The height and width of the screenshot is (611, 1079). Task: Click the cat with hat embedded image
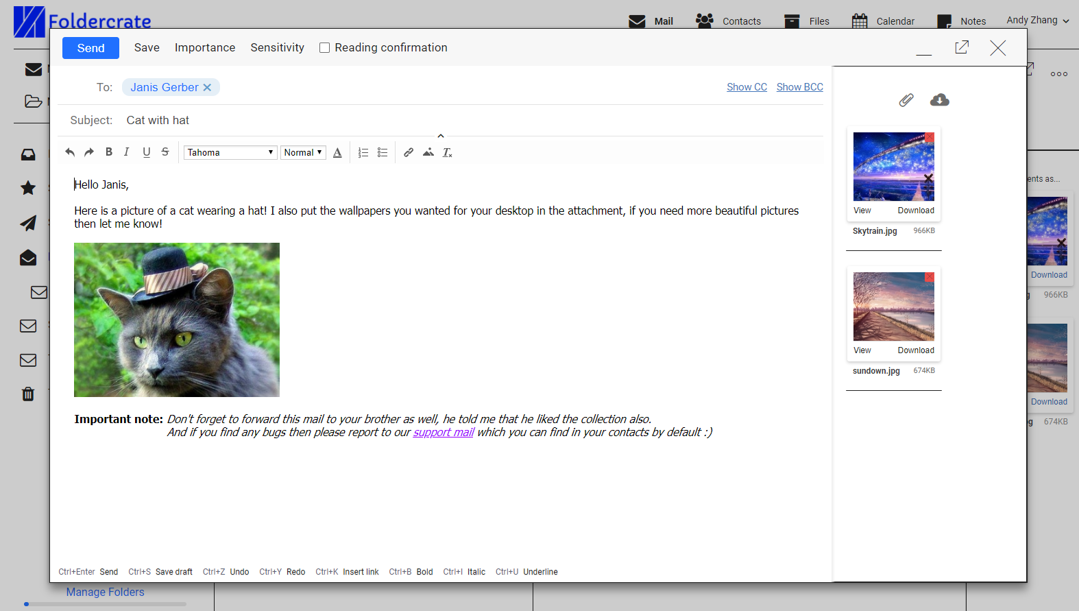coord(177,320)
